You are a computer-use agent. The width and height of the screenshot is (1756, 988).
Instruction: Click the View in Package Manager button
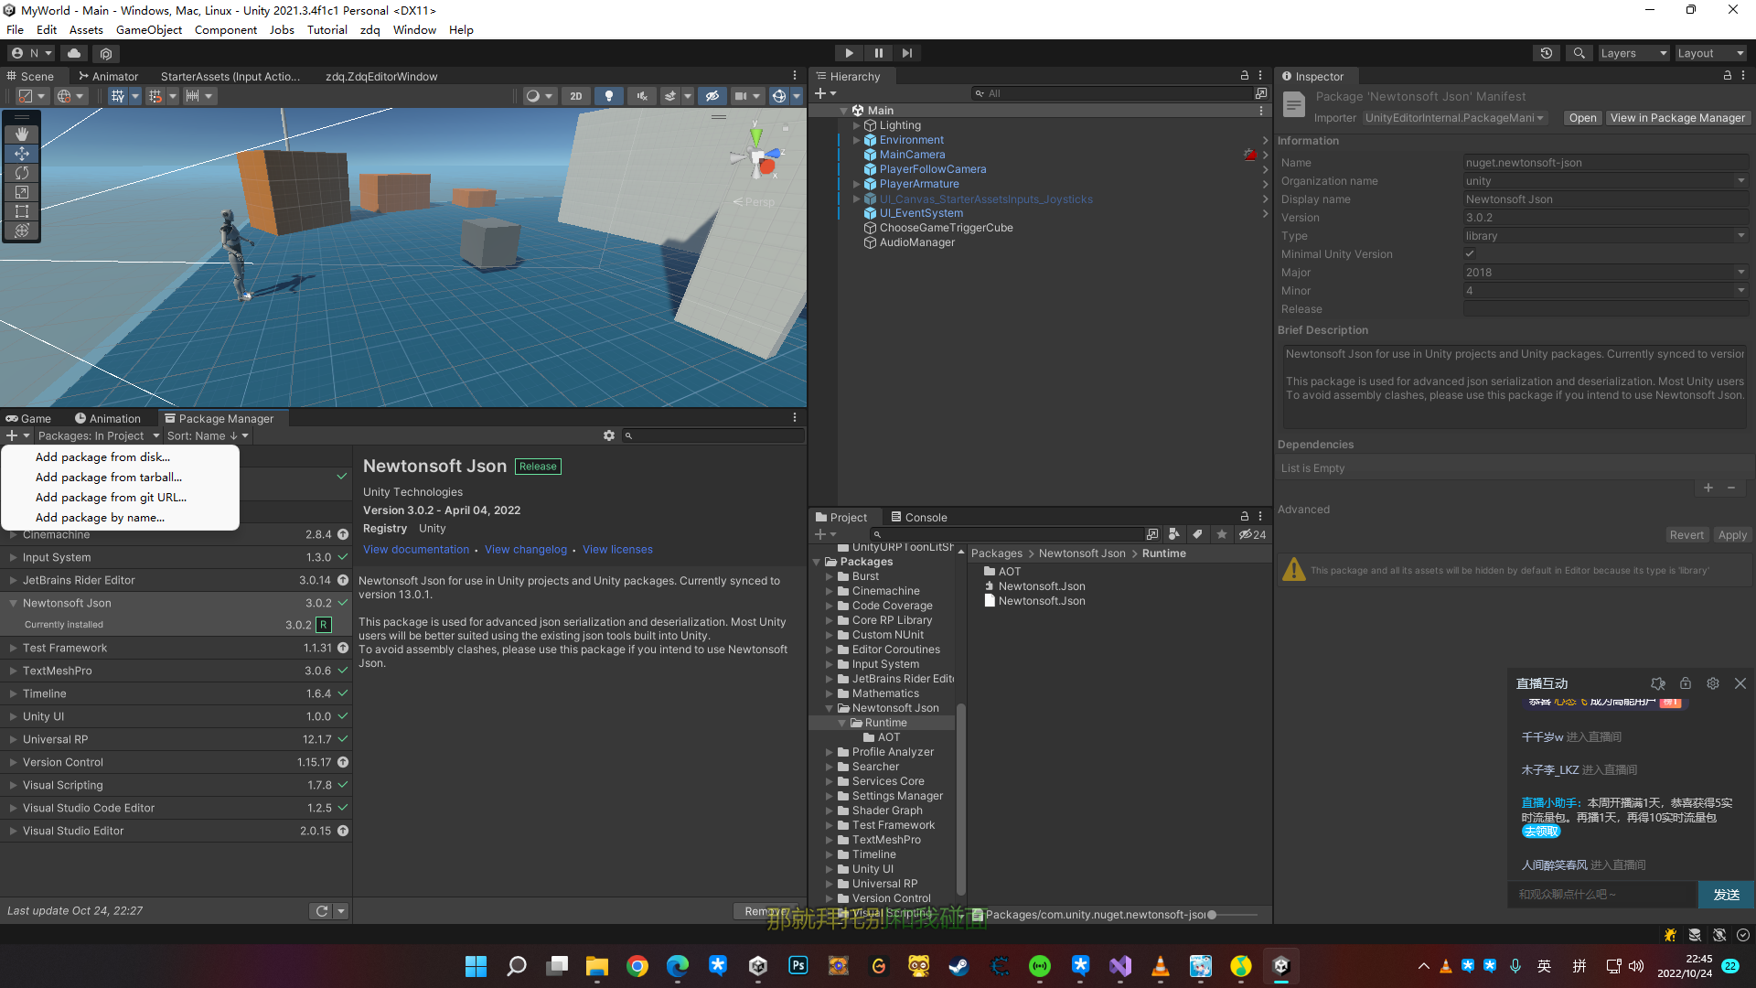click(1677, 117)
